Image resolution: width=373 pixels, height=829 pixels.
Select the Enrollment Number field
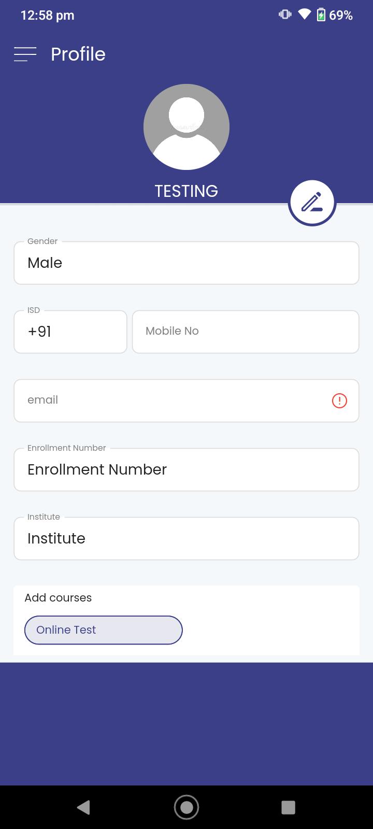pos(187,469)
